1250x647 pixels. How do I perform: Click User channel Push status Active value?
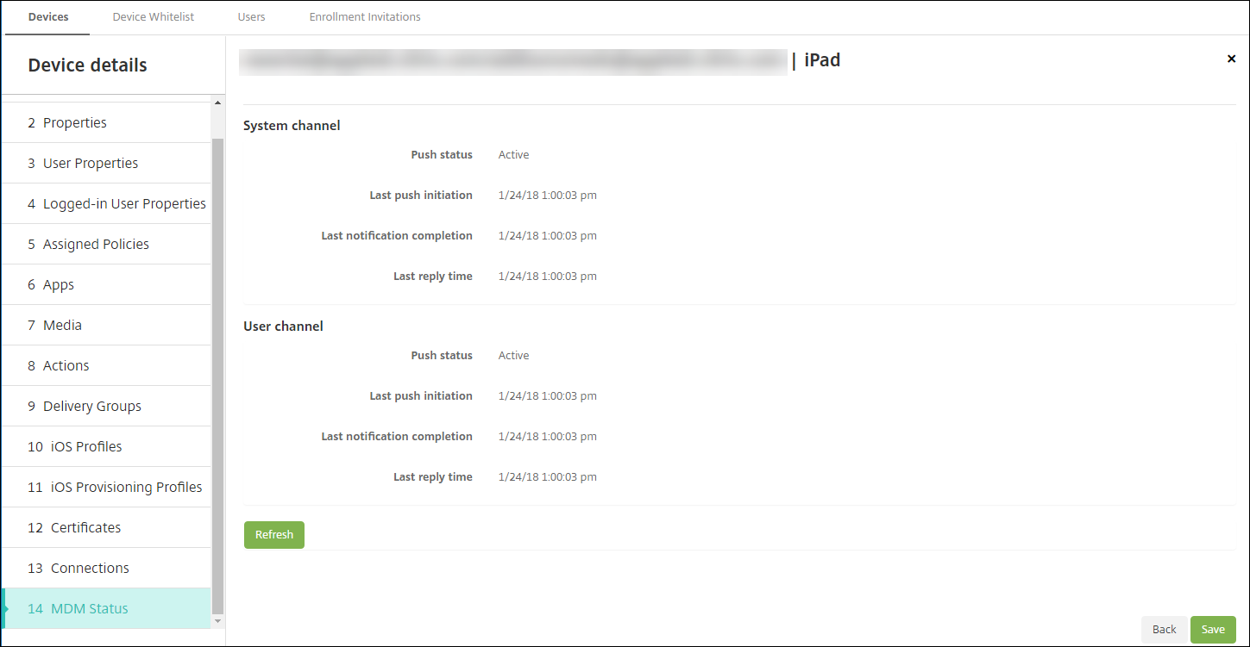pos(514,356)
